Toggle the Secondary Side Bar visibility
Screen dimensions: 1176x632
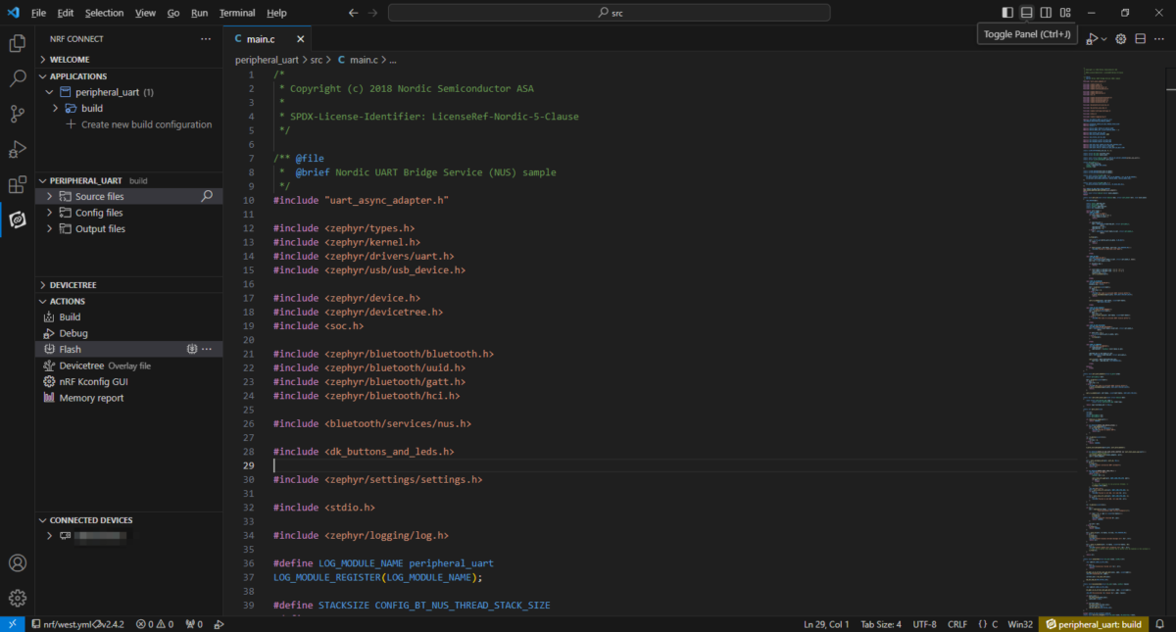coord(1046,13)
